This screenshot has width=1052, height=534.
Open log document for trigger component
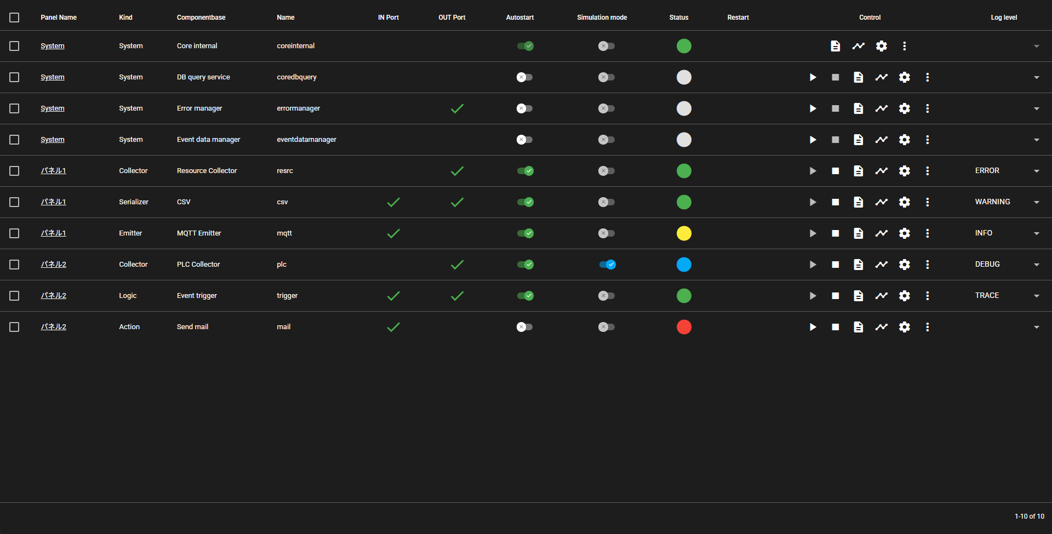[x=858, y=296]
